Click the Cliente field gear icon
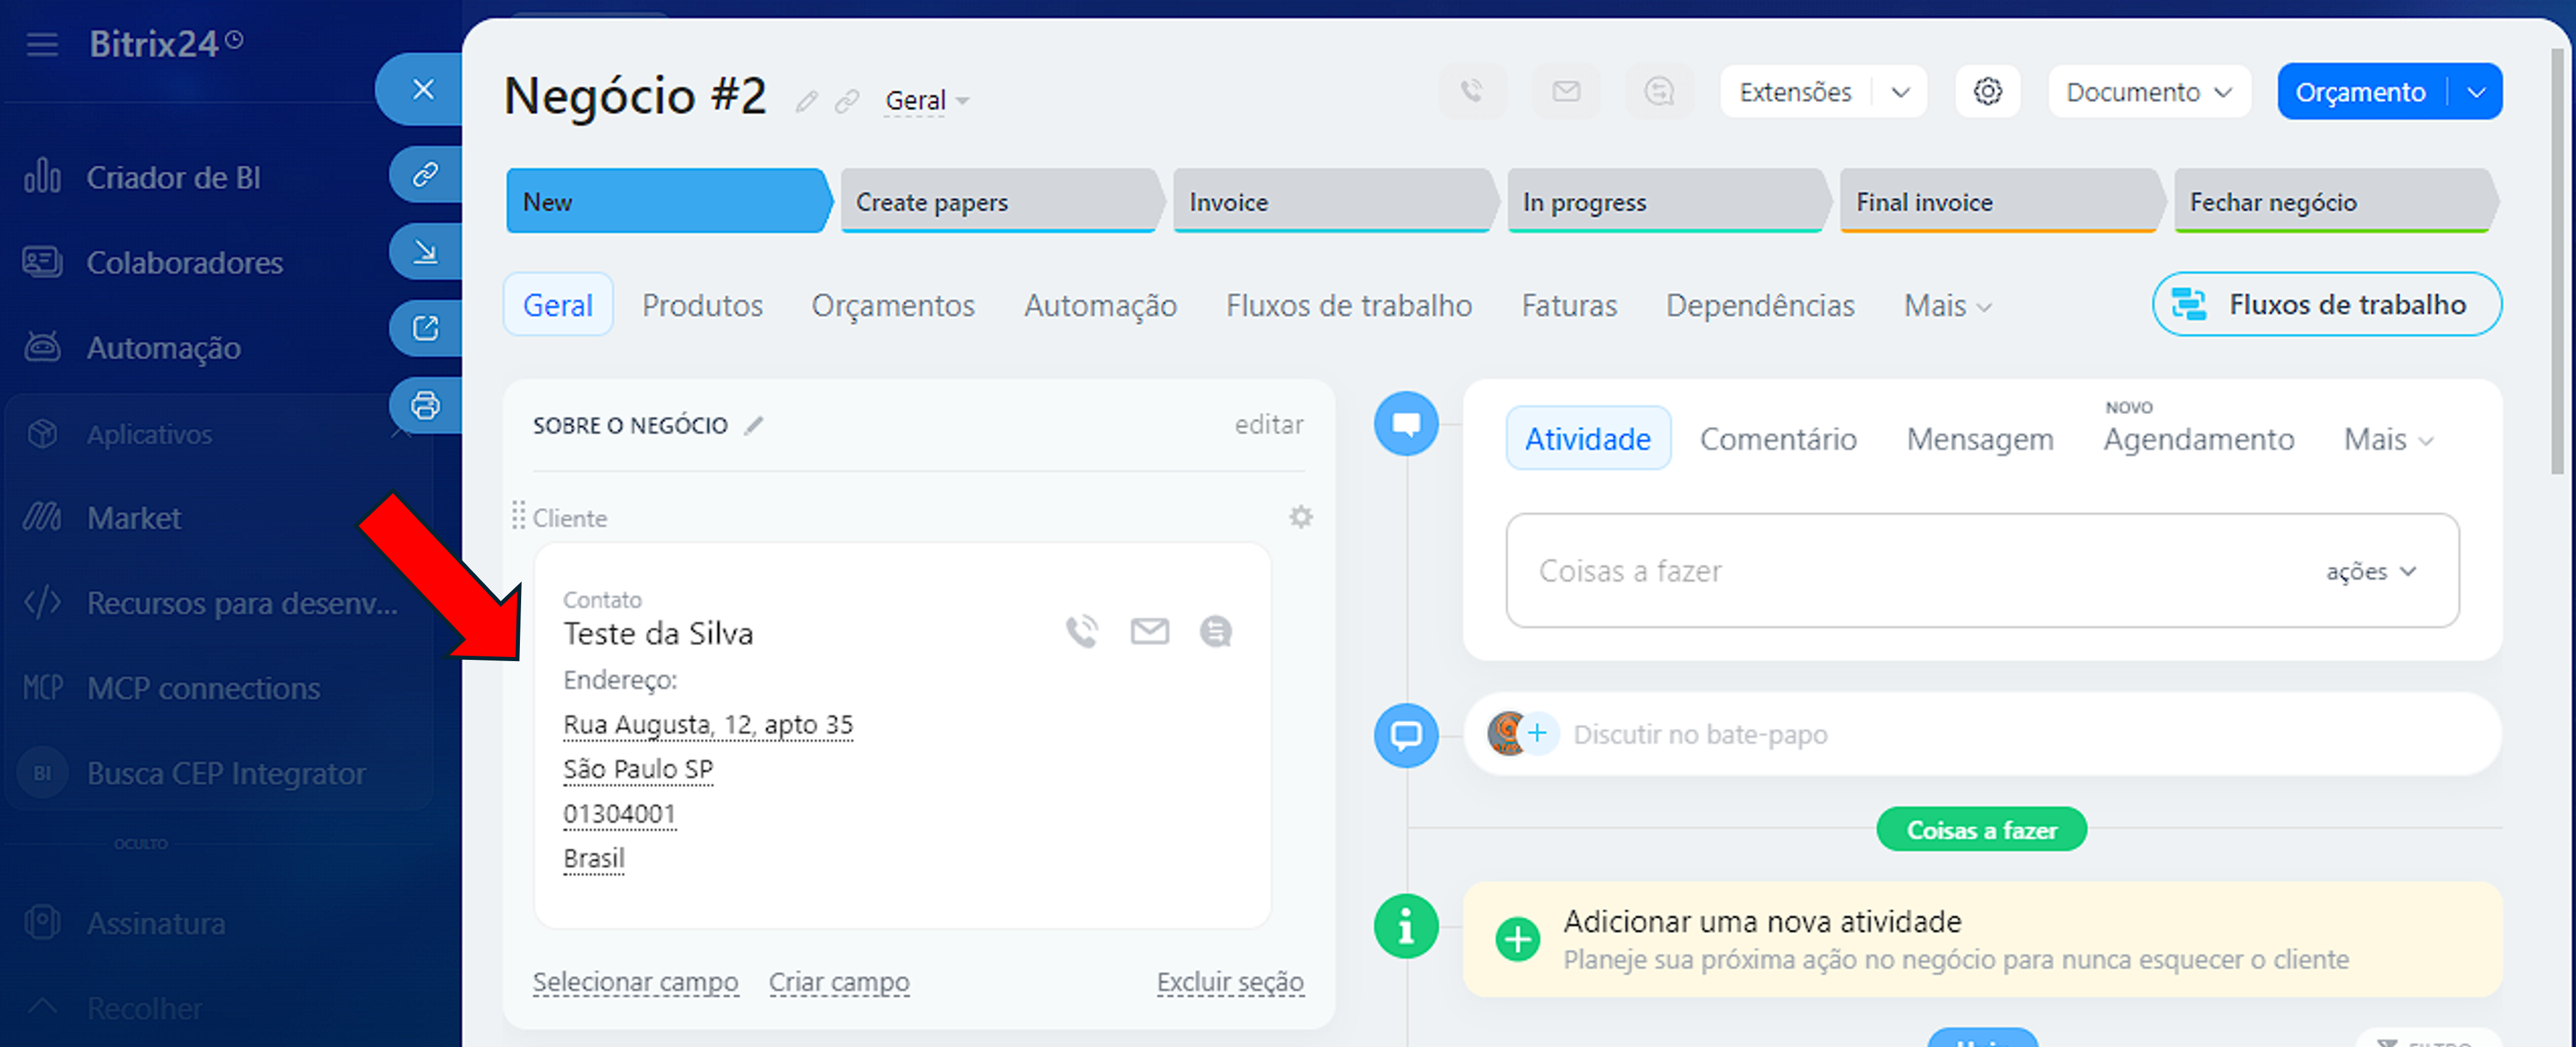 tap(1300, 517)
